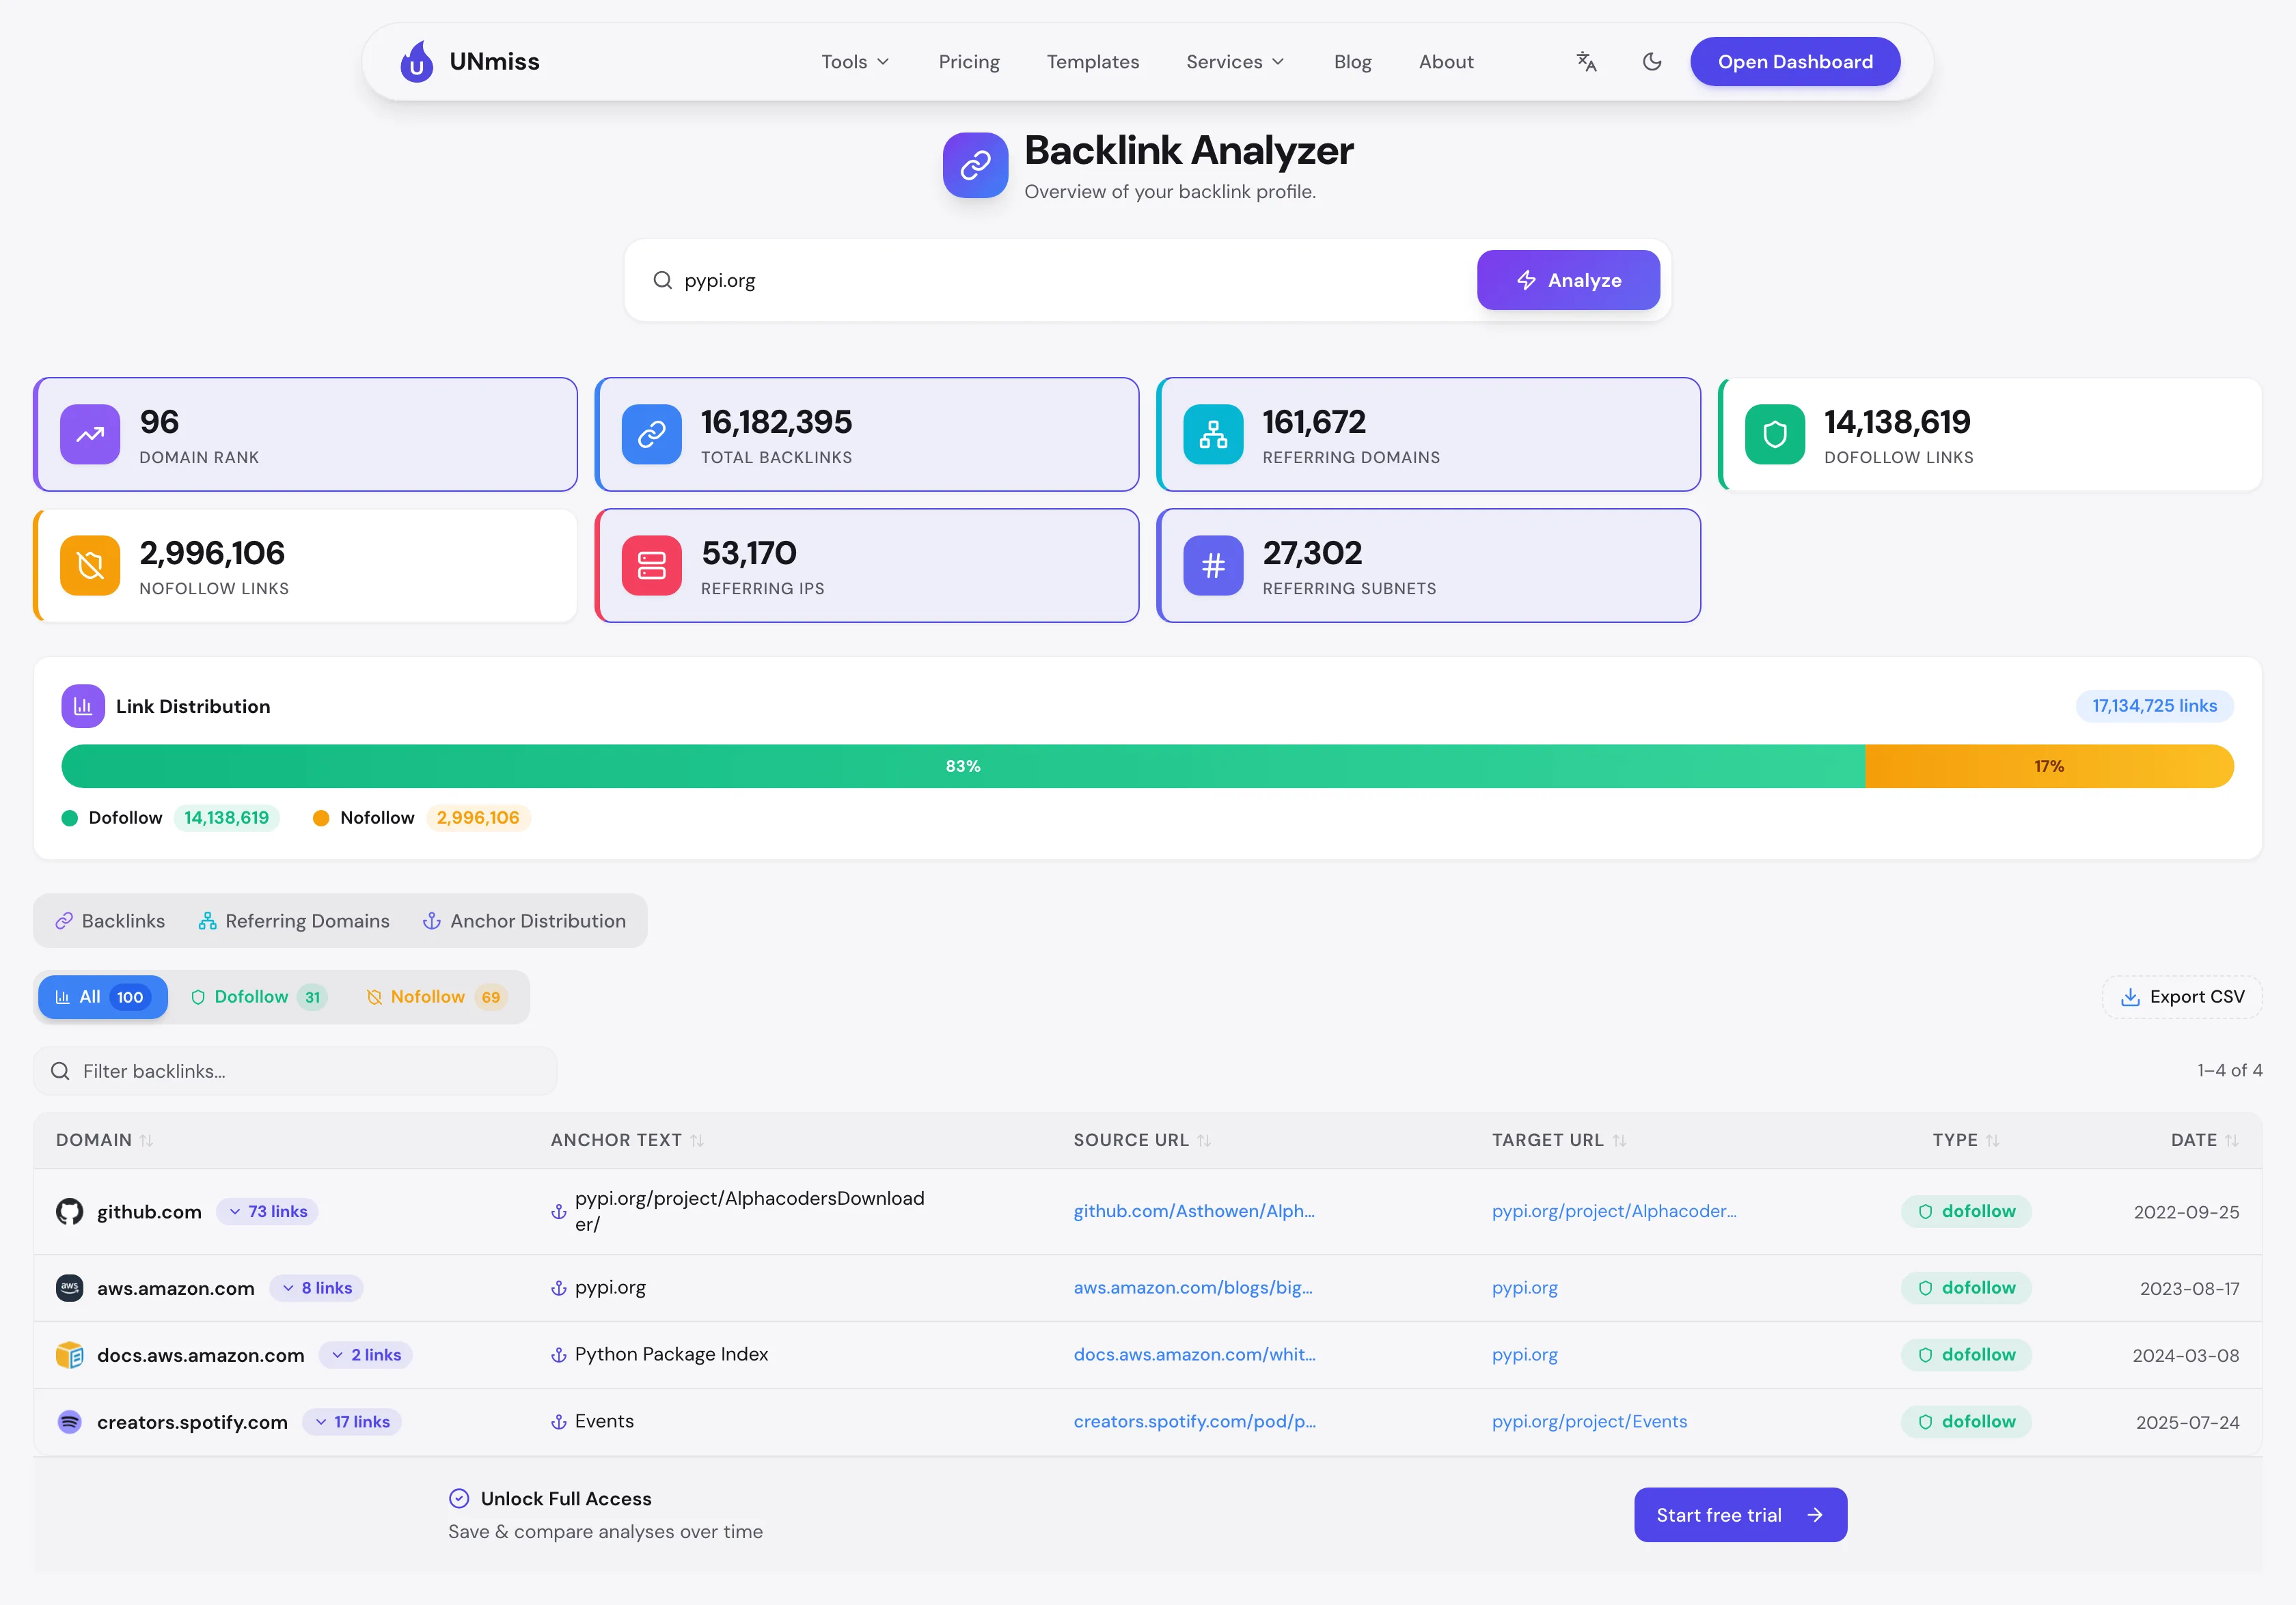Expand the 73 links group for github.com

pos(268,1211)
